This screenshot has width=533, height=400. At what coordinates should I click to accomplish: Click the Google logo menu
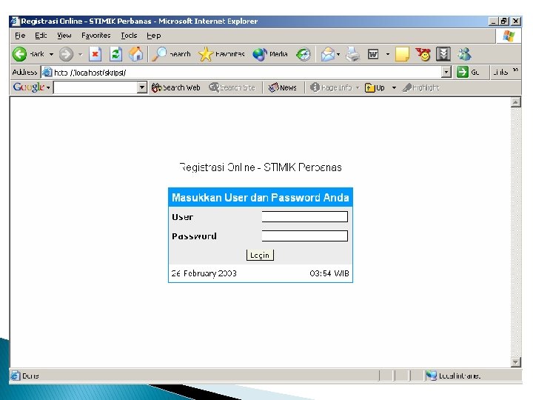32,87
